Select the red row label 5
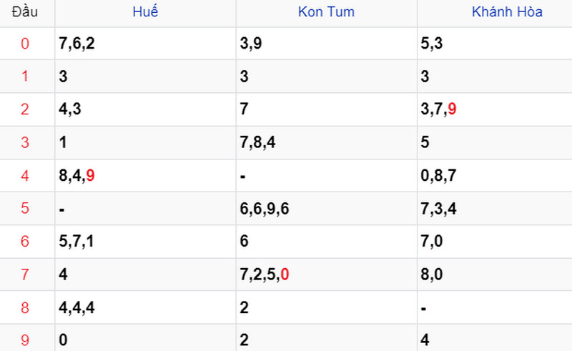The width and height of the screenshot is (572, 351). point(25,208)
